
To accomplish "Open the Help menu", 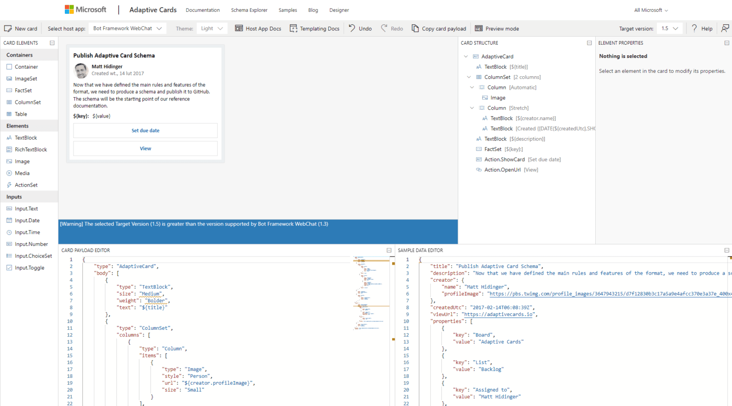I will [x=702, y=29].
